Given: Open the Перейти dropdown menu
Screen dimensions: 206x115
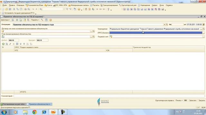Looking at the screenshot, I should (35, 20).
